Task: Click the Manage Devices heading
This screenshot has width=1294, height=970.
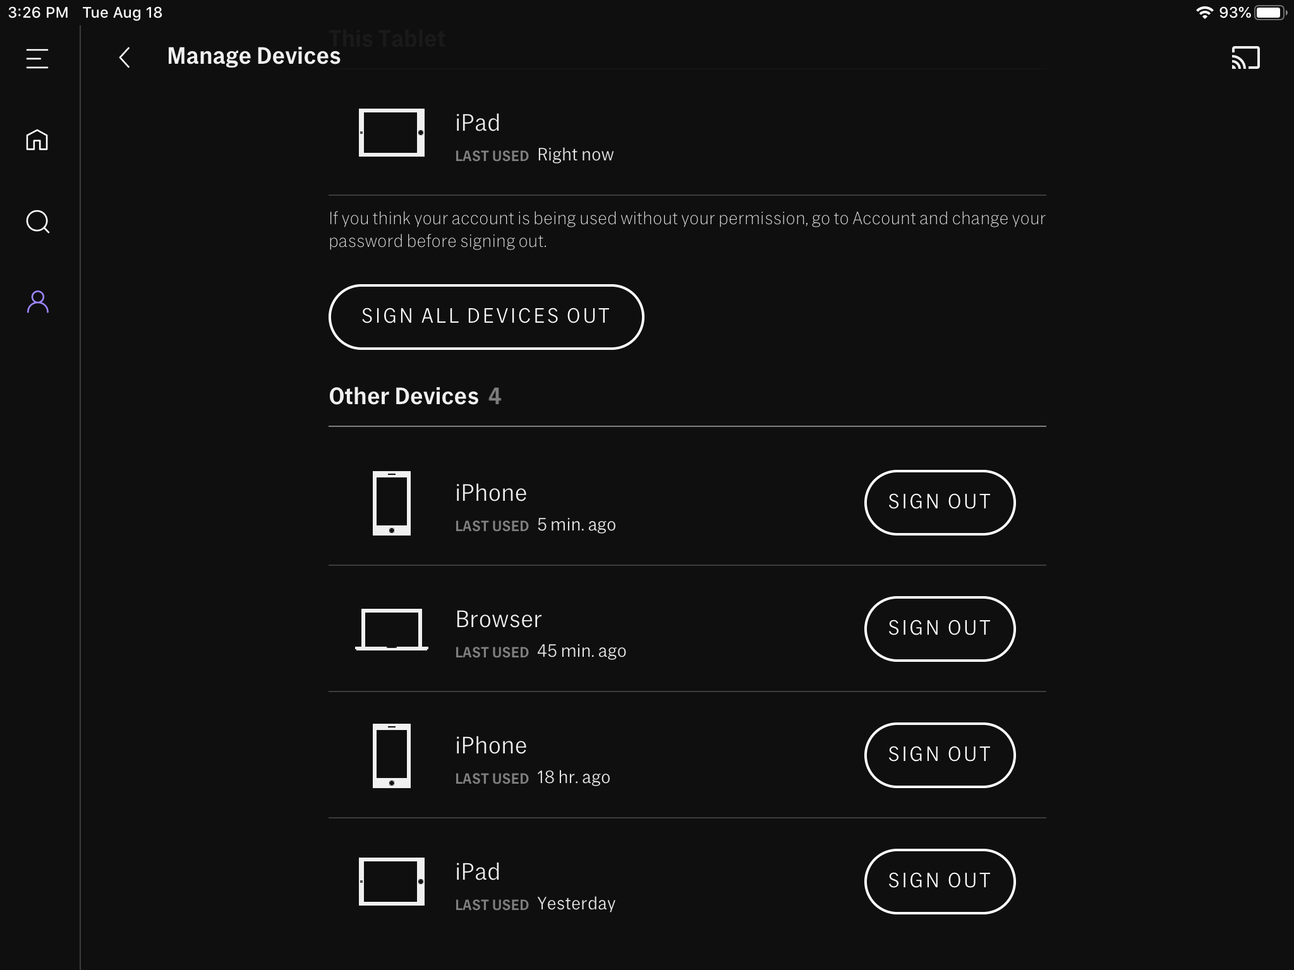Action: click(254, 56)
